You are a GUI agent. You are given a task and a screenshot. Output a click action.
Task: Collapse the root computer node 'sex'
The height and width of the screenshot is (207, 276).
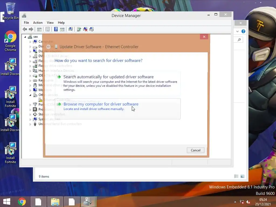point(25,37)
